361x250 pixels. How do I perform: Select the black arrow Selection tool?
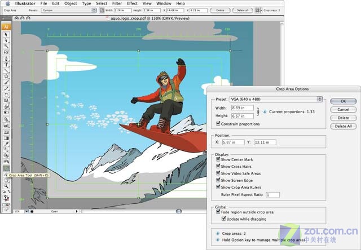pos(6,34)
